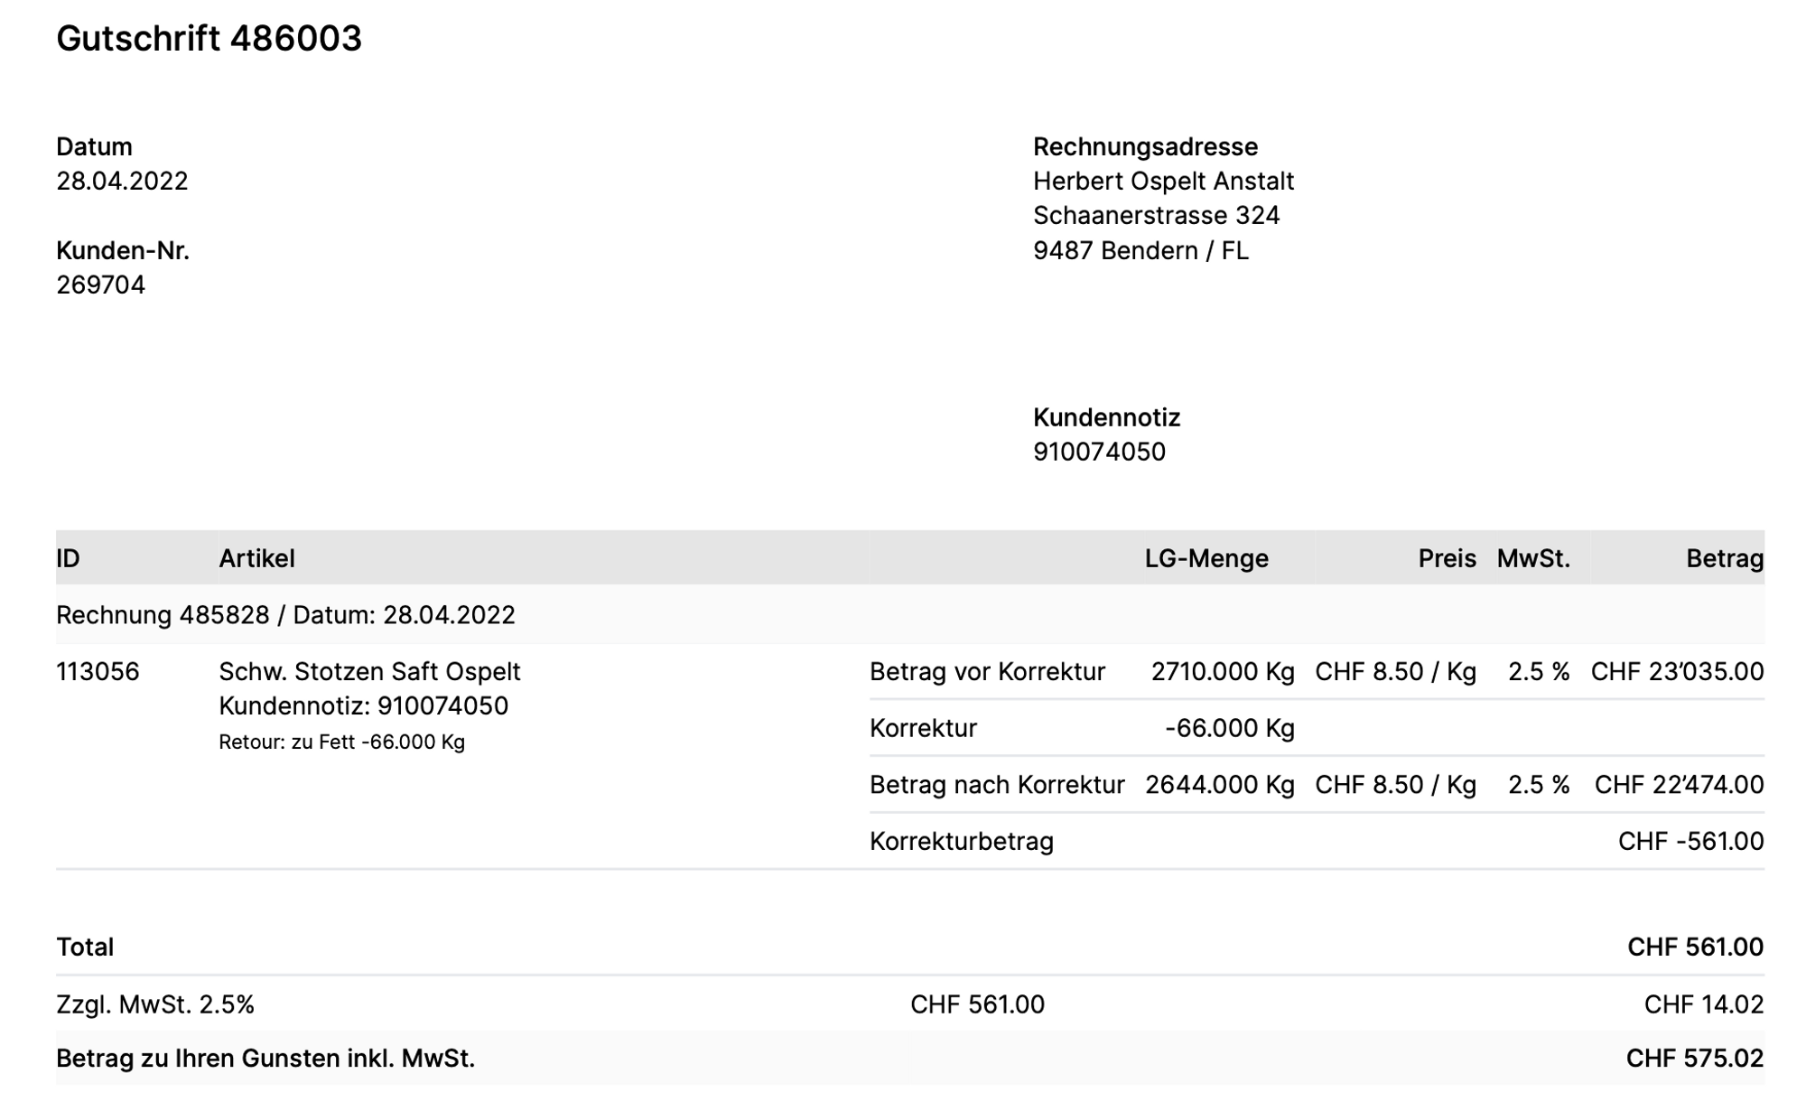Click the Betrag column header
The image size is (1806, 1111).
coord(1725,559)
